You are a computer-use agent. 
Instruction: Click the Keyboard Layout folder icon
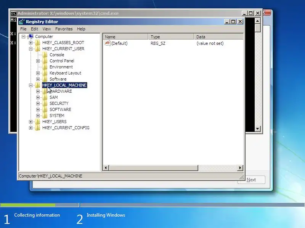tap(45, 73)
